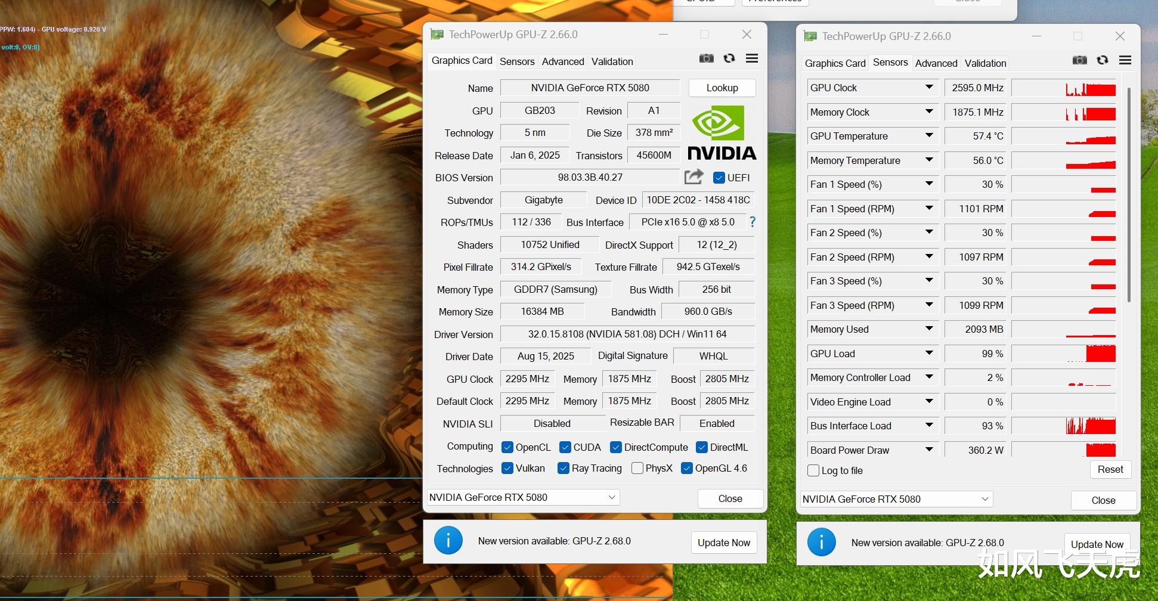This screenshot has width=1158, height=601.
Task: Open GPU Temperature sensor dropdown
Action: 929,135
